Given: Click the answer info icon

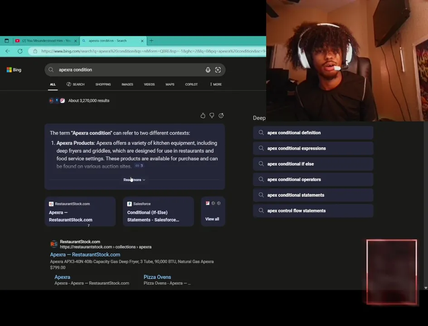Looking at the screenshot, I should coord(221,115).
